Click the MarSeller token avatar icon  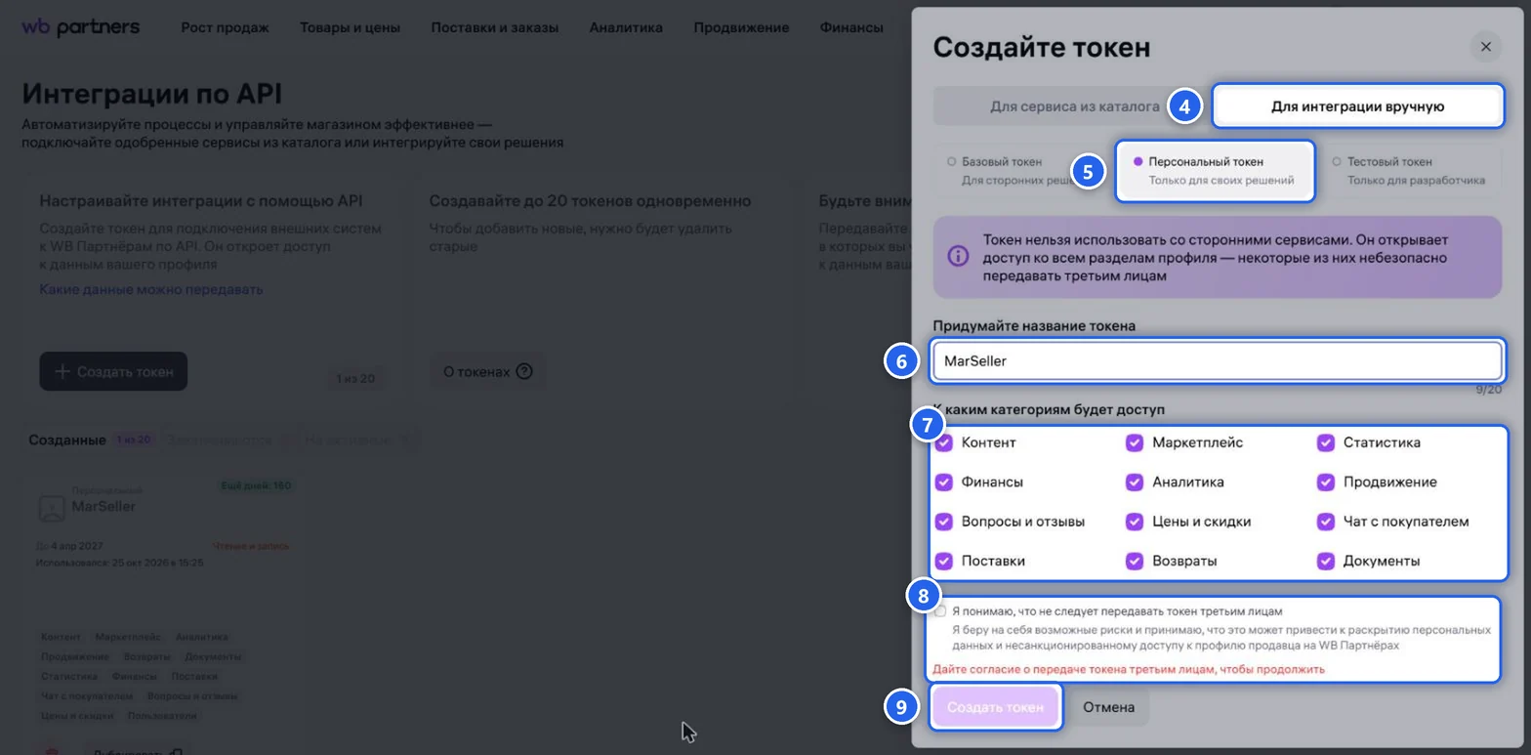tap(51, 508)
